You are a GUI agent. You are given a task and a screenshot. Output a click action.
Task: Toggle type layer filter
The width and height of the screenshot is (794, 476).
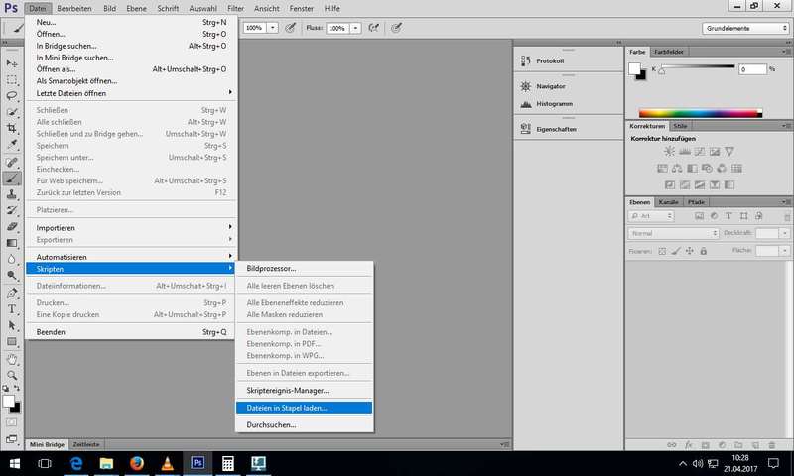click(728, 216)
